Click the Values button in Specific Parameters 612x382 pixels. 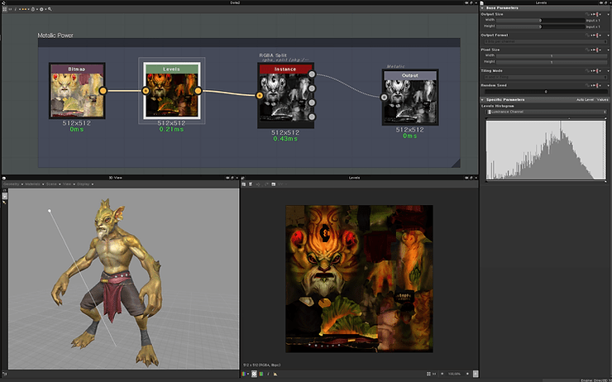tap(603, 99)
